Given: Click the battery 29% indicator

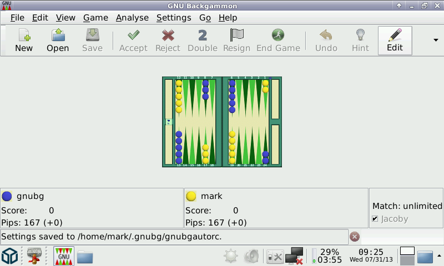Looking at the screenshot, I should coord(326,256).
